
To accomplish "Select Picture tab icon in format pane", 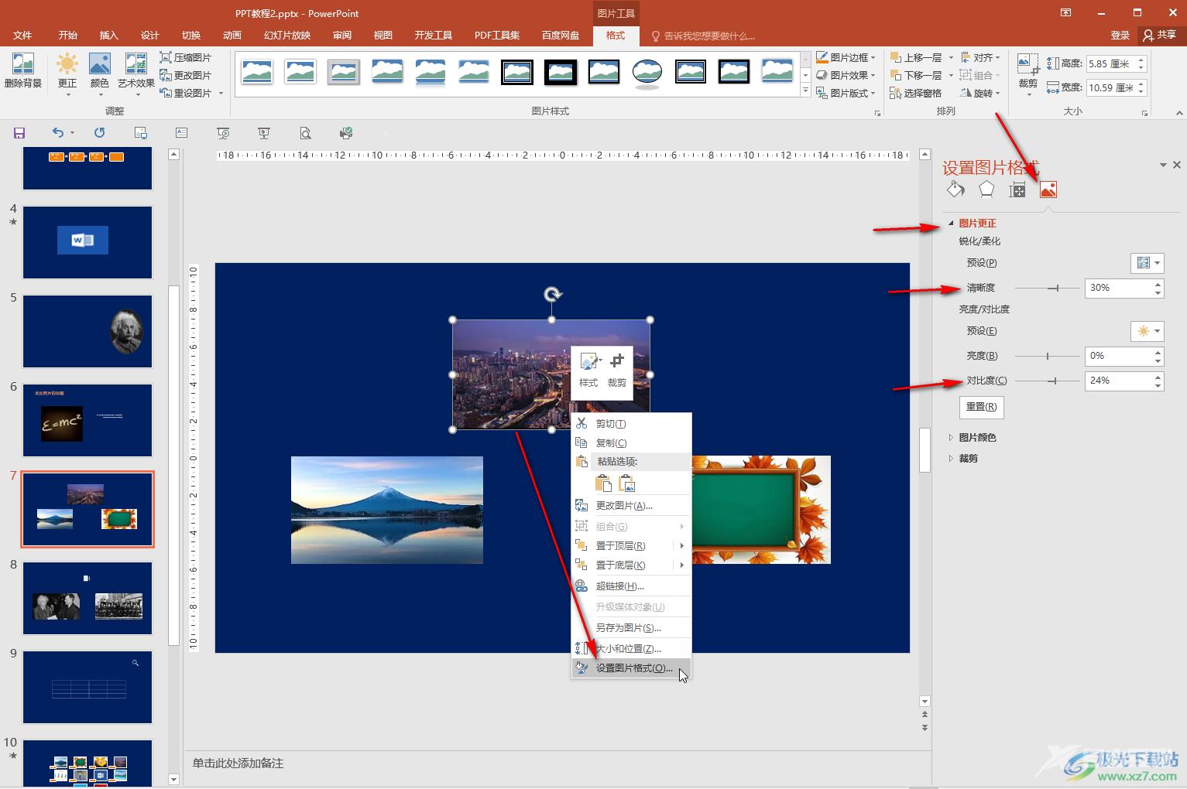I will coord(1048,190).
